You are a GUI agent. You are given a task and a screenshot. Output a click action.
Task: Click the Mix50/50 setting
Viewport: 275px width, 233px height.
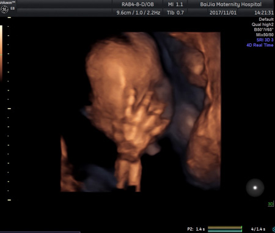265,35
